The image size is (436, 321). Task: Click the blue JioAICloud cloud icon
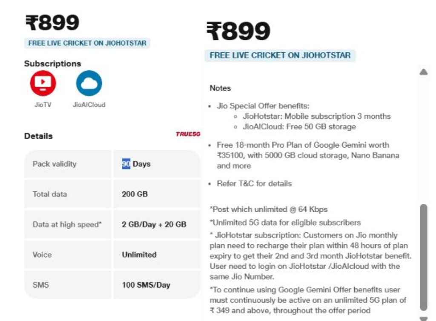pos(89,83)
